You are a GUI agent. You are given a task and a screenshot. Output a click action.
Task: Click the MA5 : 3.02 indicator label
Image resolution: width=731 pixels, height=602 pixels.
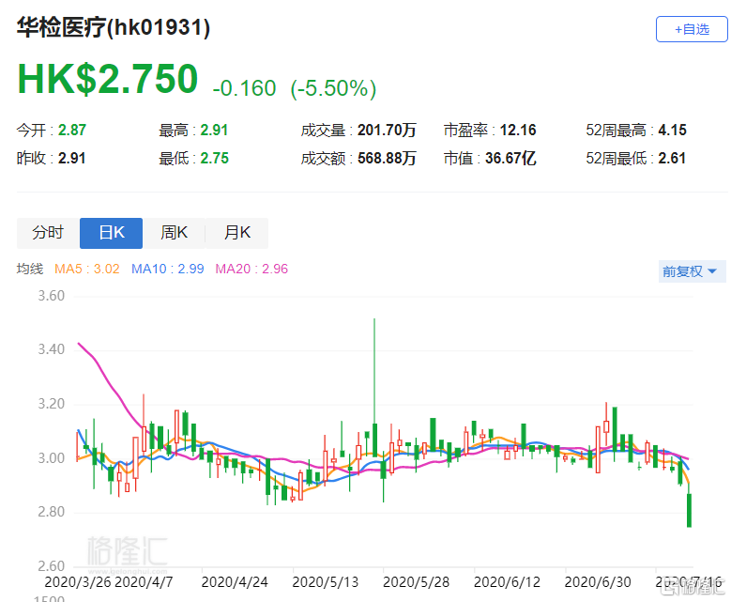(87, 270)
